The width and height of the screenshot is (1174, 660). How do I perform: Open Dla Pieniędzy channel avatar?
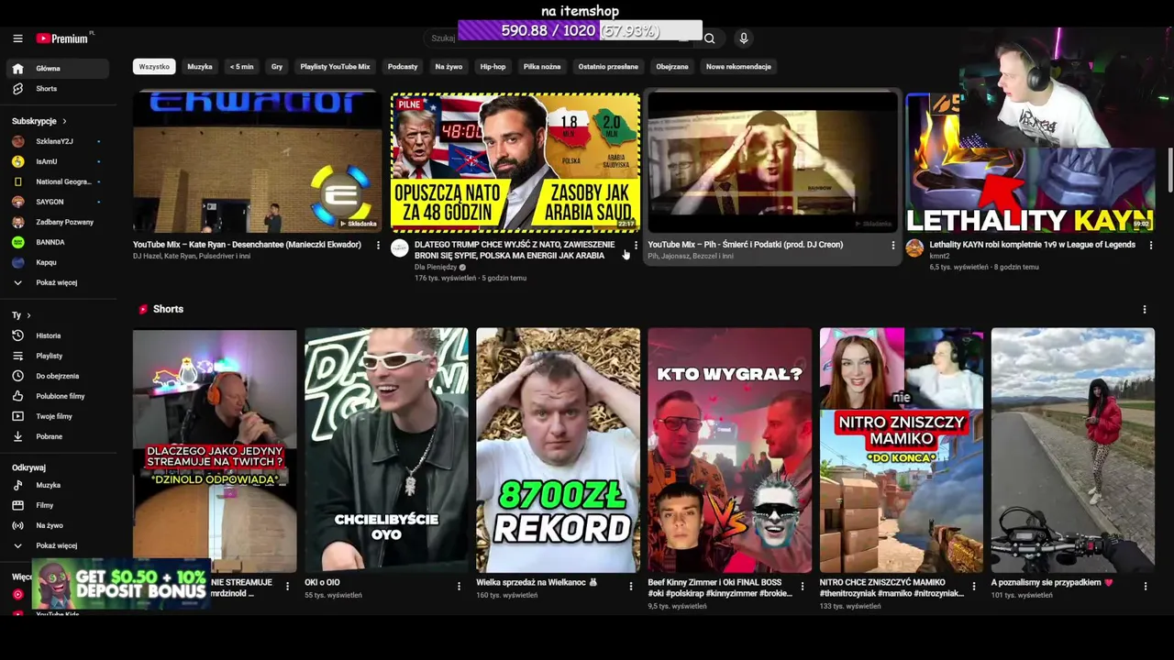click(x=399, y=248)
